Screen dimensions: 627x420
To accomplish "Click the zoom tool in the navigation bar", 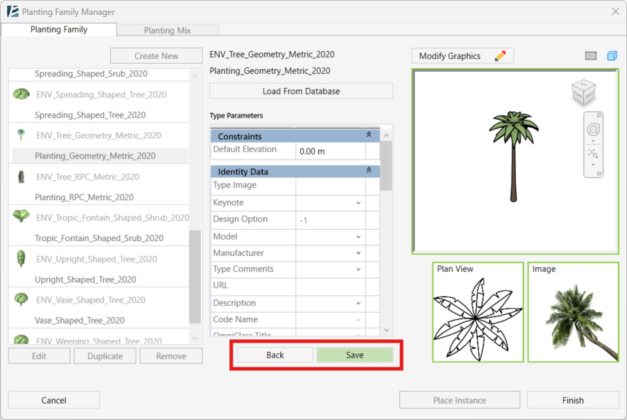I will (593, 153).
